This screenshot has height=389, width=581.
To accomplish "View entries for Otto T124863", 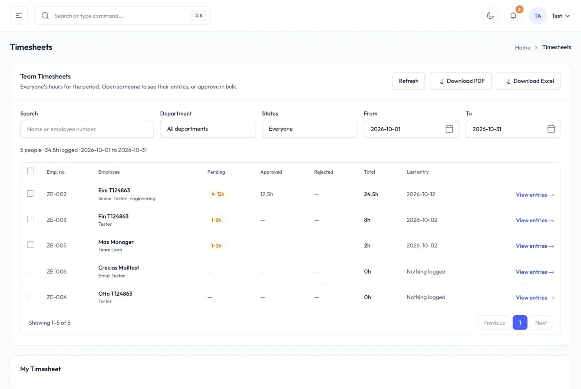I will (535, 297).
